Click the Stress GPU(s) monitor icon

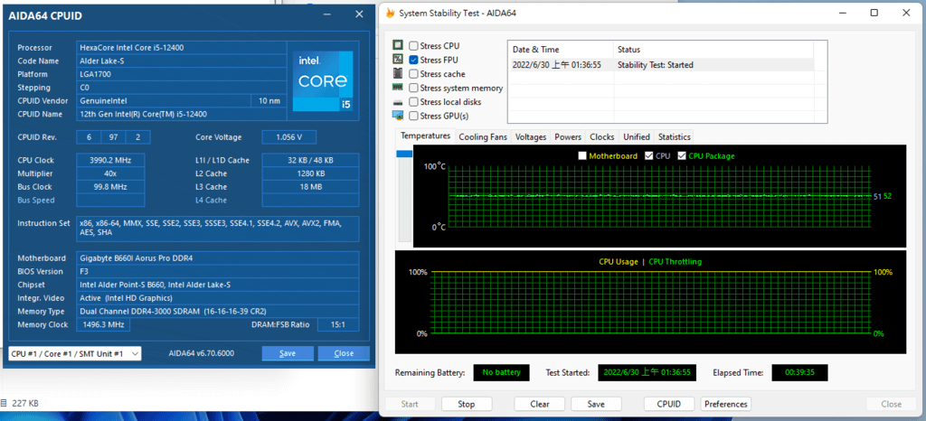coord(398,116)
